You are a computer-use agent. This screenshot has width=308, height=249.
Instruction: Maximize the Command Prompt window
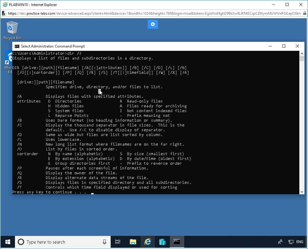coord(284,46)
